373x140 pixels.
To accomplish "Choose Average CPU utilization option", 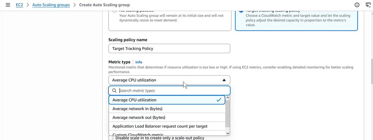I will click(x=167, y=100).
